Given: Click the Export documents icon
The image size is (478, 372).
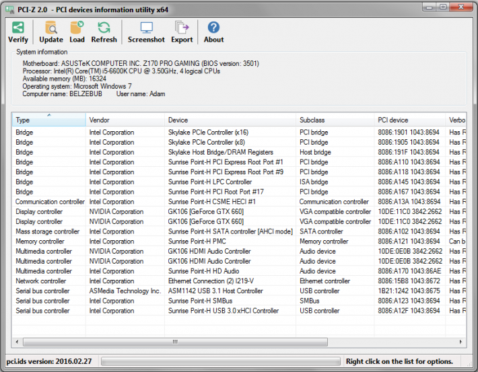Looking at the screenshot, I should point(182,28).
